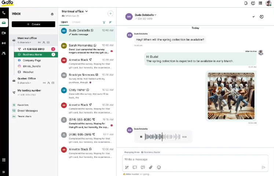This screenshot has height=176, width=274.
Task: Open the conversation filter icon
Action: pos(104,22)
